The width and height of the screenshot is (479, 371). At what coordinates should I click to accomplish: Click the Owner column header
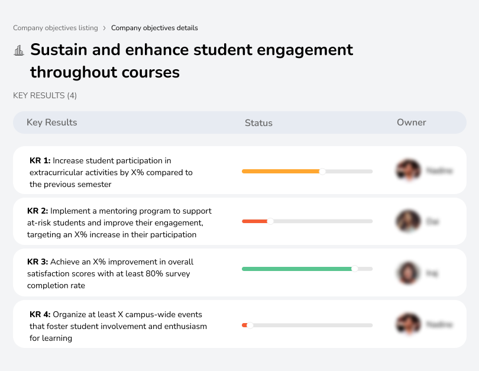pyautogui.click(x=412, y=122)
